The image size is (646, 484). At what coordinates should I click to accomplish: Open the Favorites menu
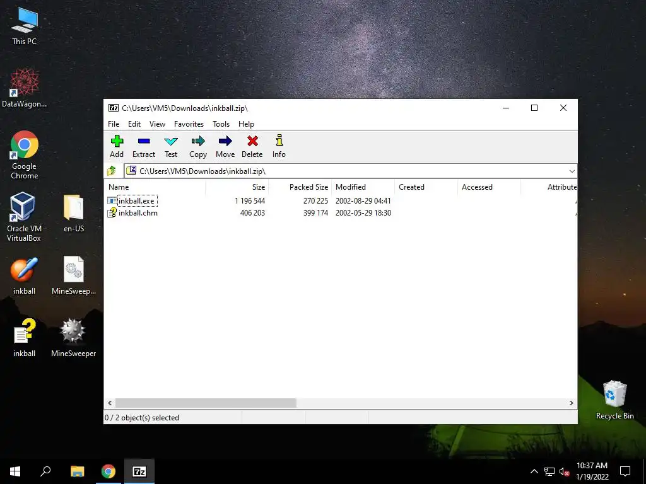coord(189,124)
